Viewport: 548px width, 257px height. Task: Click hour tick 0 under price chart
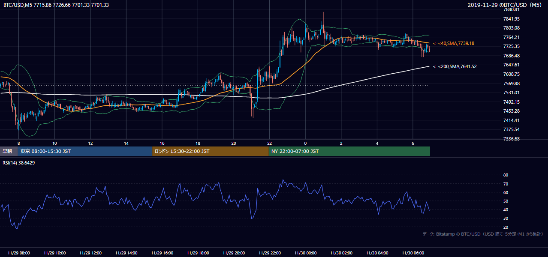305,143
